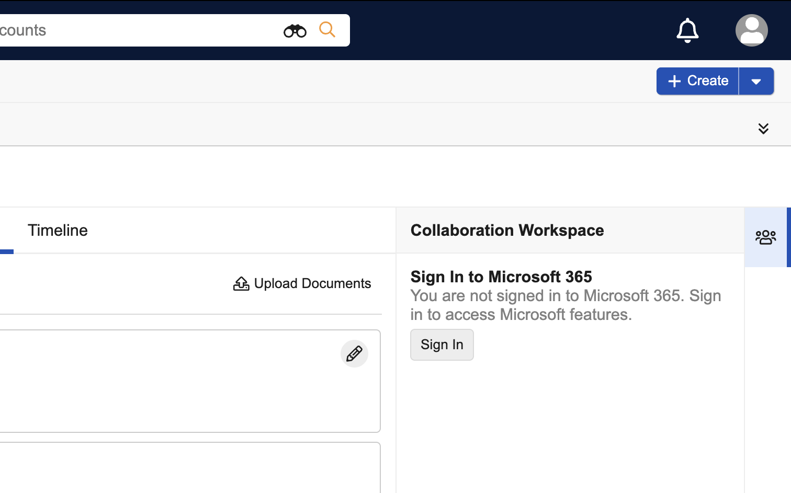Focus the search input field
Image resolution: width=791 pixels, height=493 pixels.
click(136, 30)
